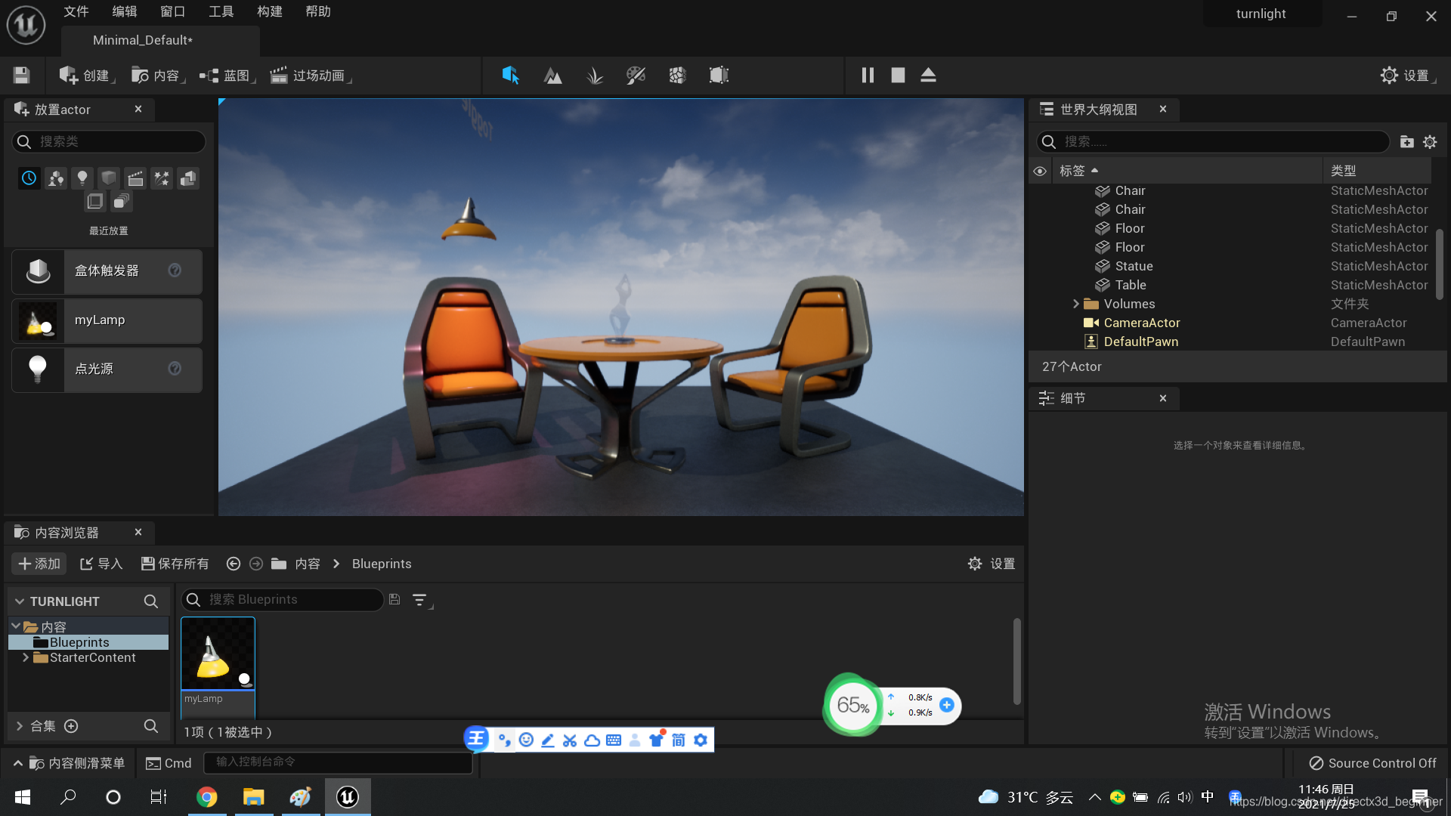The width and height of the screenshot is (1451, 816).
Task: Click the save level disk icon
Action: point(21,76)
